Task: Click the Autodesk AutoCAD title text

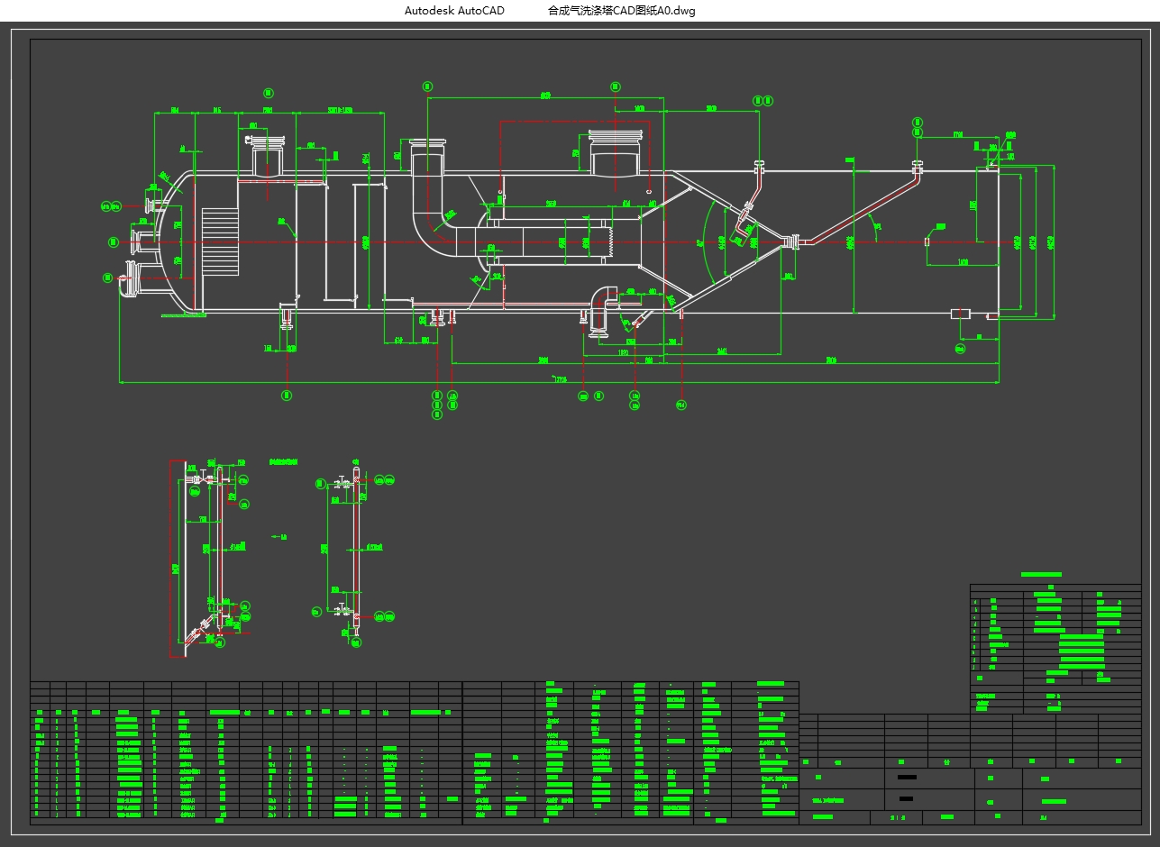Action: pos(453,11)
